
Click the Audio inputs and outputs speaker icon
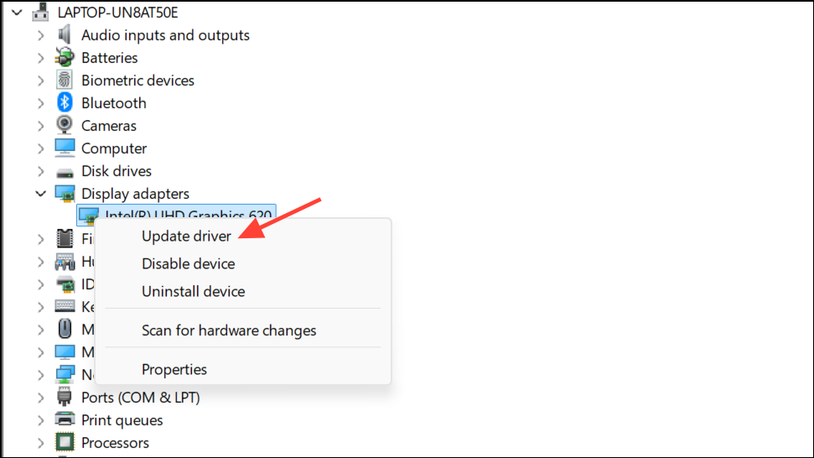click(65, 35)
